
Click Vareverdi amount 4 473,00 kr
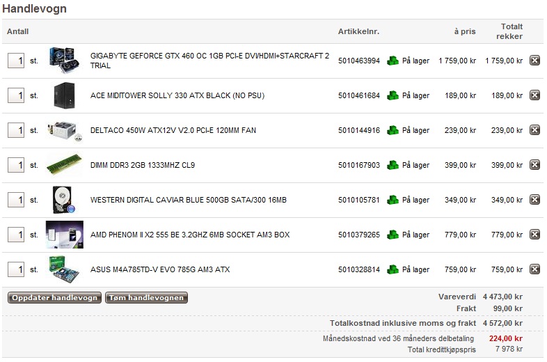(502, 297)
